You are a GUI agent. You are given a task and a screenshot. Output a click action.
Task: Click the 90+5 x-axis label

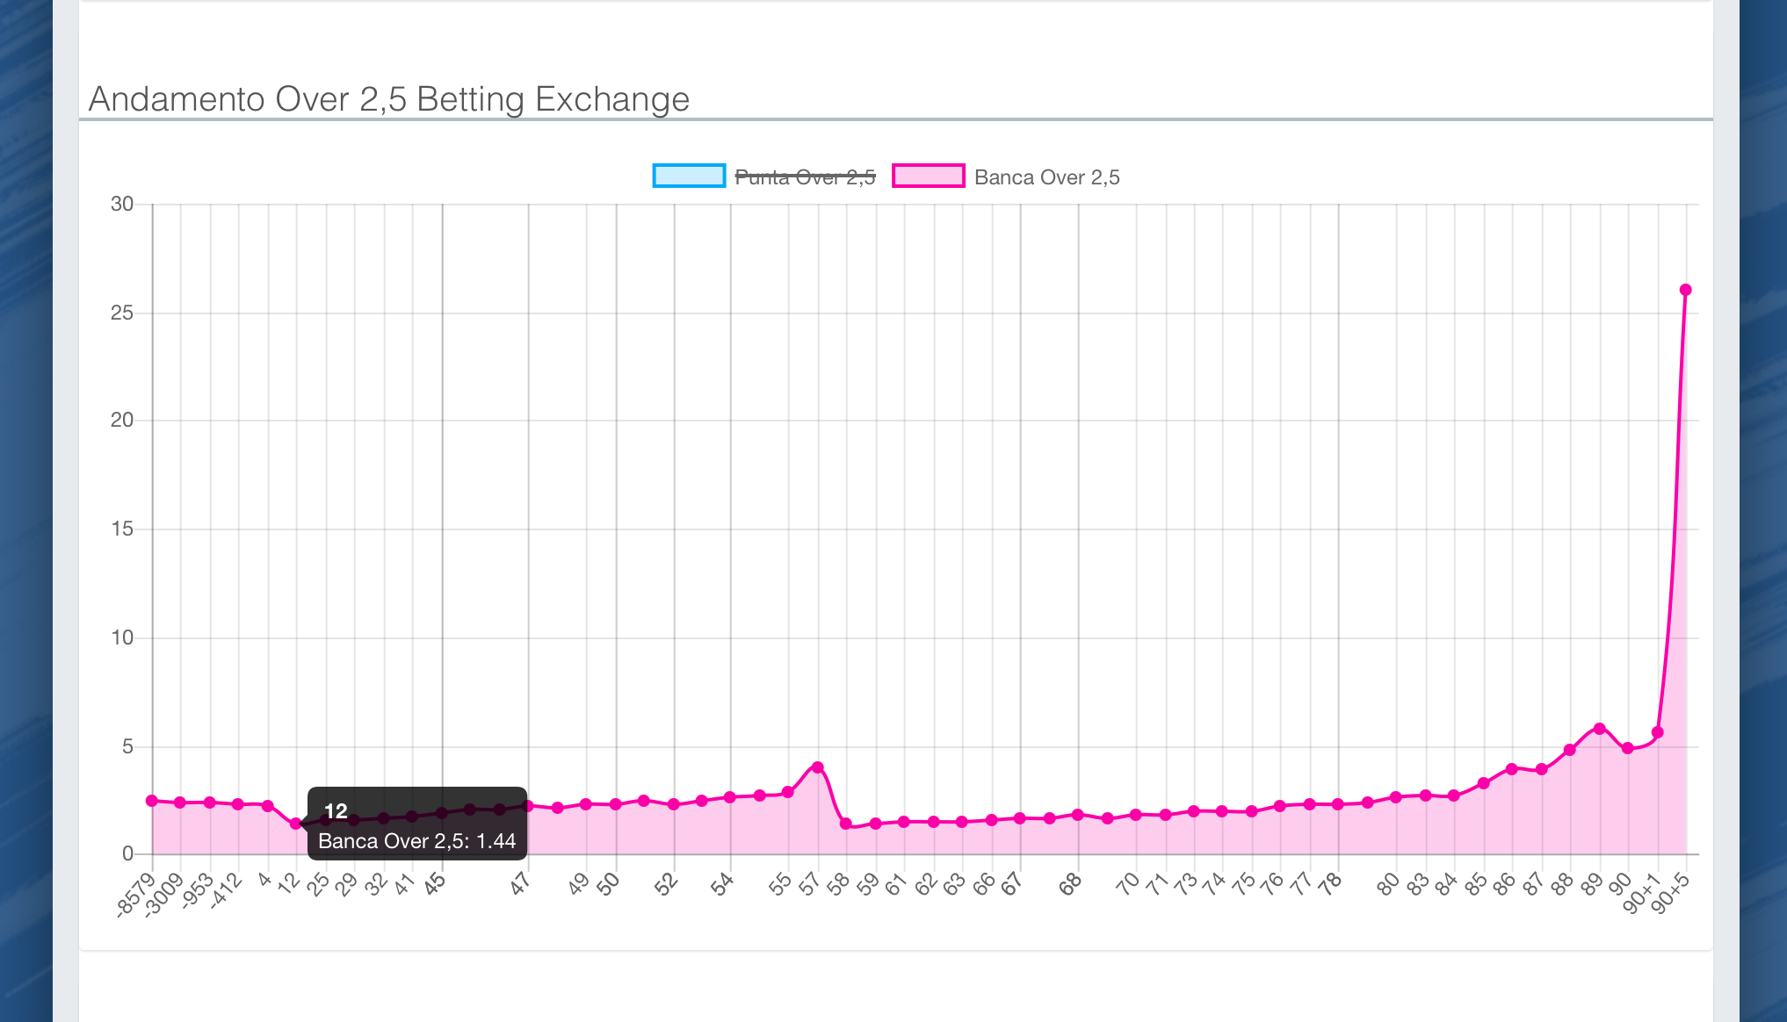1671,894
